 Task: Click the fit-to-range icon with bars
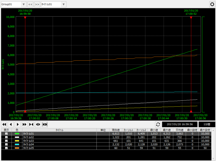45,124
